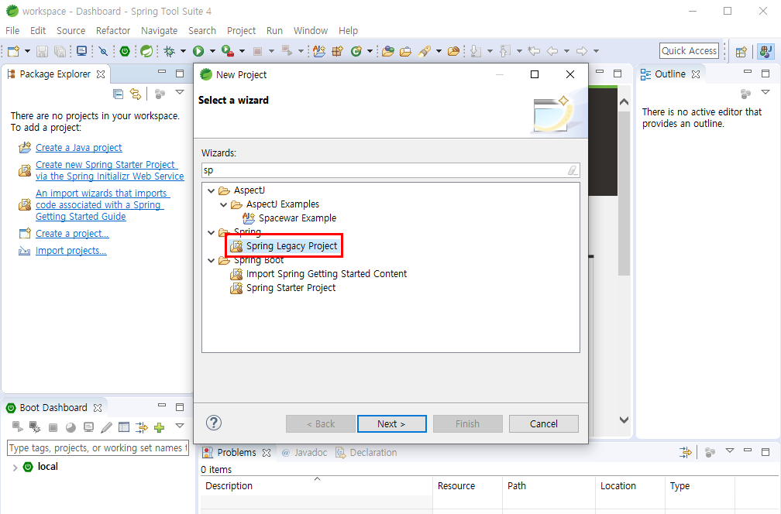Select Spring Legacy Project in wizard list
Image resolution: width=781 pixels, height=514 pixels.
coord(291,246)
